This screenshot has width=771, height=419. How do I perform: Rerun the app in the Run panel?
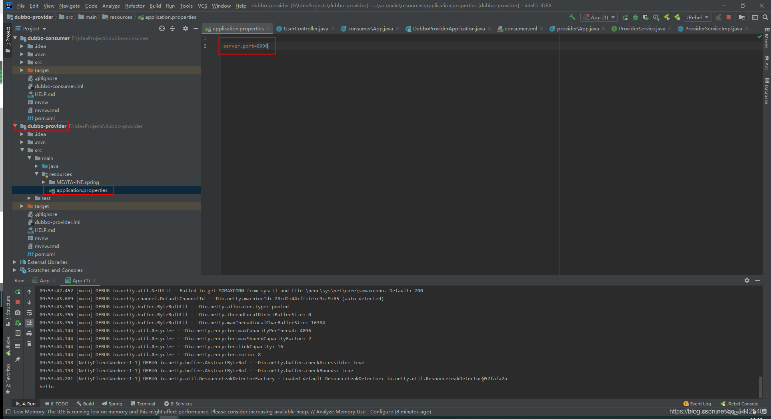pyautogui.click(x=18, y=292)
